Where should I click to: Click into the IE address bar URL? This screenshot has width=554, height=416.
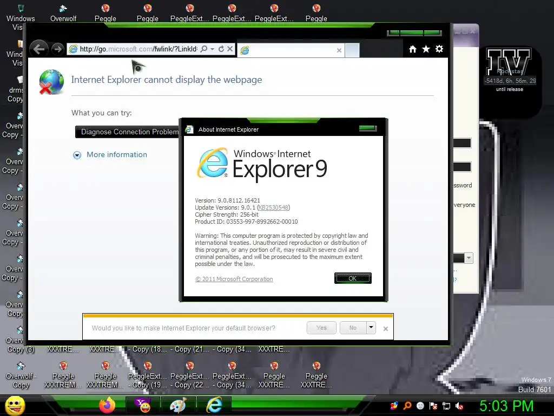(138, 49)
